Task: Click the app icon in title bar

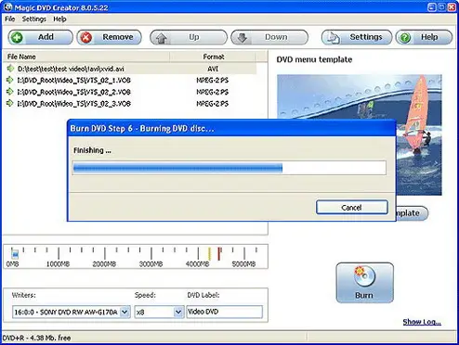Action: [8, 6]
